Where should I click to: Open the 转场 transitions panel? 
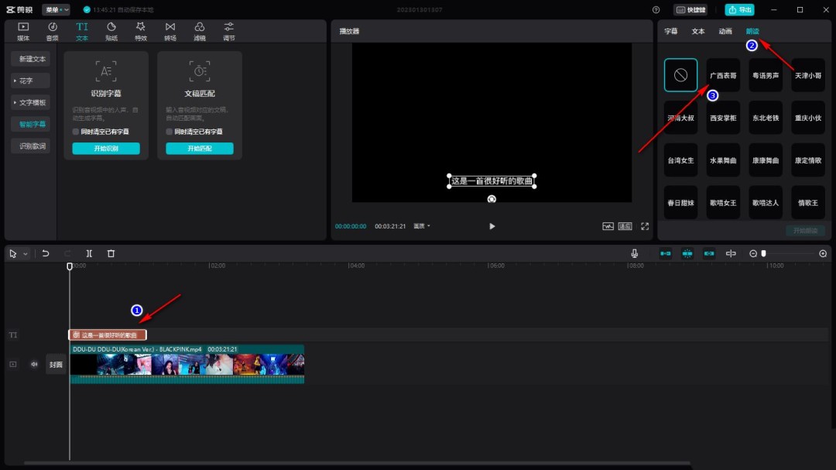coord(170,29)
